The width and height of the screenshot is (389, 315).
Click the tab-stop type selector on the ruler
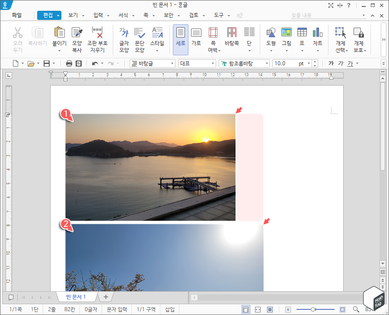pos(9,76)
